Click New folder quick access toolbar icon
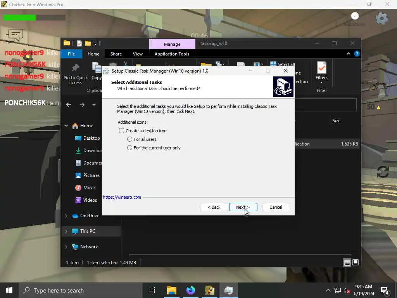This screenshot has width=397, height=298. pos(88,43)
